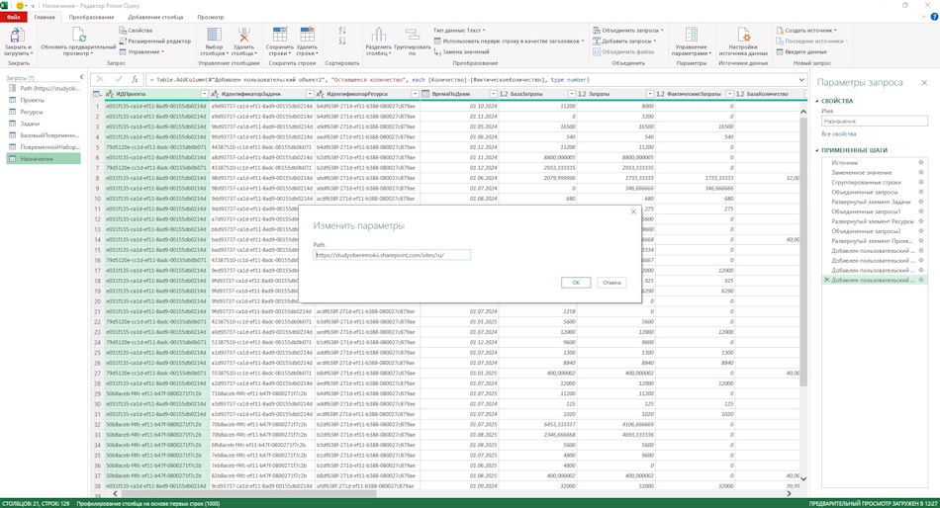Click the Выбор столбцов icon
Viewport: 940px width, 508px height.
click(214, 35)
